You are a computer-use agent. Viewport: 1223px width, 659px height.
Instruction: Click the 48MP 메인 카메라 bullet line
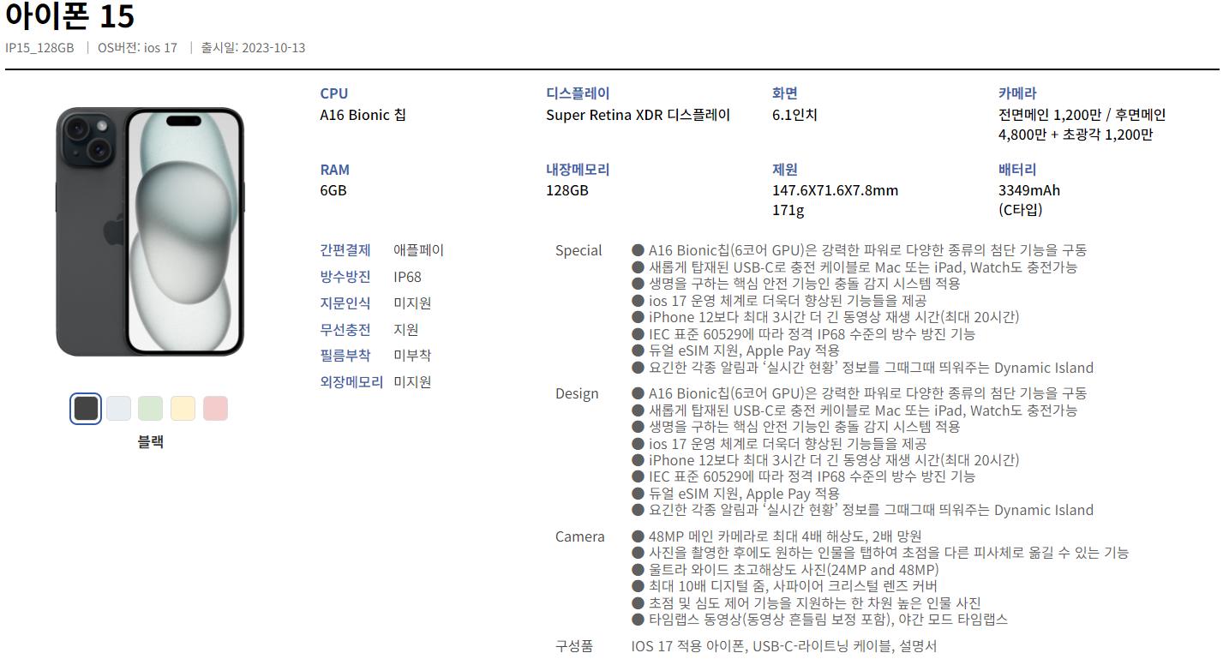coord(776,536)
